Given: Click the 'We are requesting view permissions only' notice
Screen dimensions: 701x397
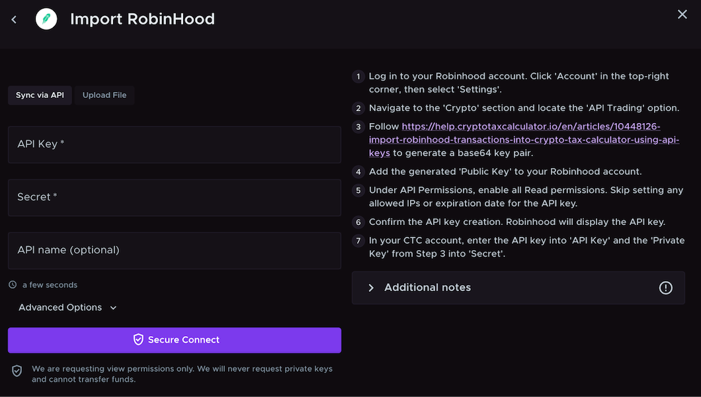Looking at the screenshot, I should pos(182,375).
